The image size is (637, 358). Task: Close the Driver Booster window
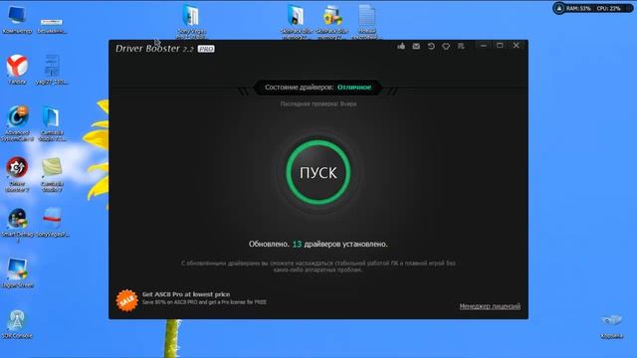[x=516, y=46]
